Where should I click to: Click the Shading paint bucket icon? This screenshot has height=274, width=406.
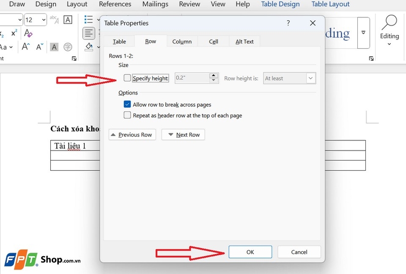tap(89, 47)
